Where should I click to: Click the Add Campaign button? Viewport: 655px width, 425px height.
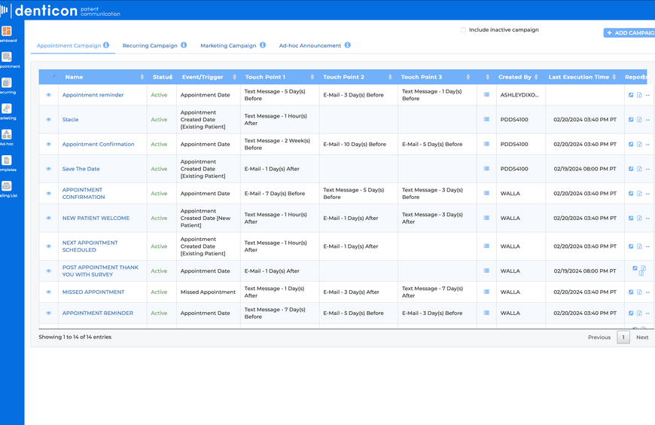629,33
